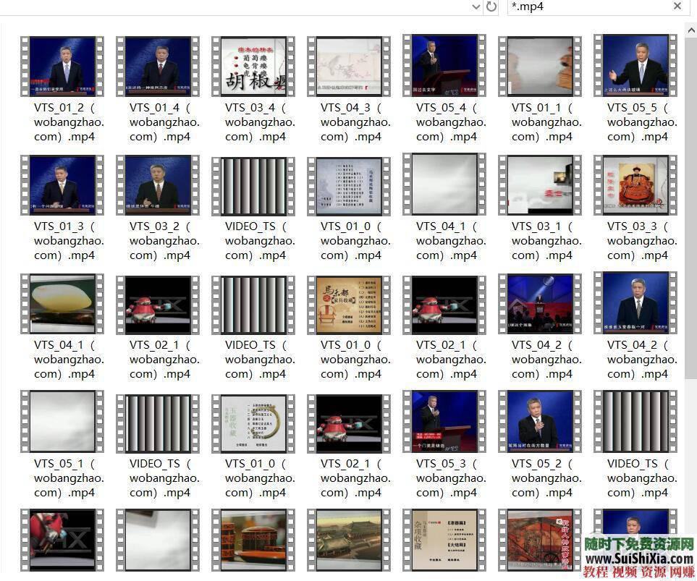
Task: Select VTS_04_1 with yellow jade stone thumbnail
Action: click(x=62, y=304)
